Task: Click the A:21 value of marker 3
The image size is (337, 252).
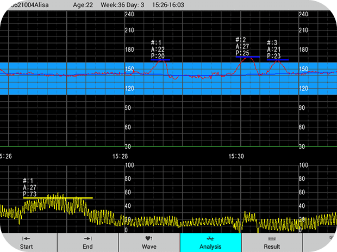Action: 274,50
